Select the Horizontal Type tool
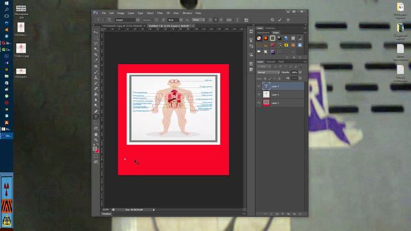Viewport: 411px width, 231px height. [x=96, y=117]
